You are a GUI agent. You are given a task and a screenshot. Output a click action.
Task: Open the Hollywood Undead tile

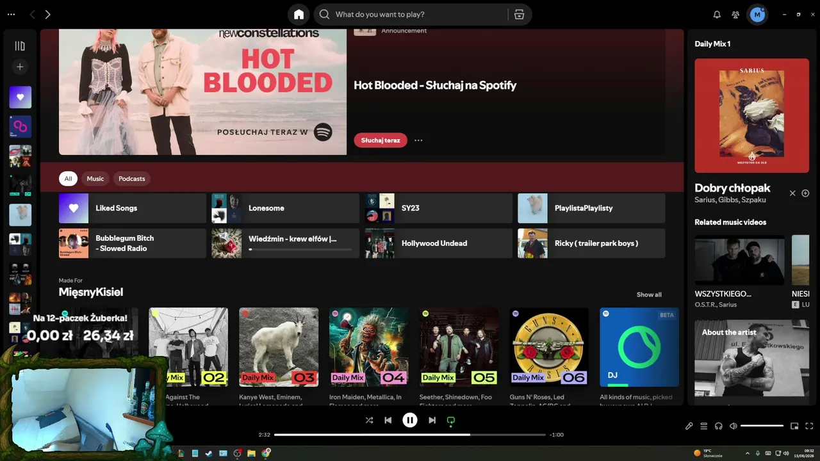[x=439, y=243]
